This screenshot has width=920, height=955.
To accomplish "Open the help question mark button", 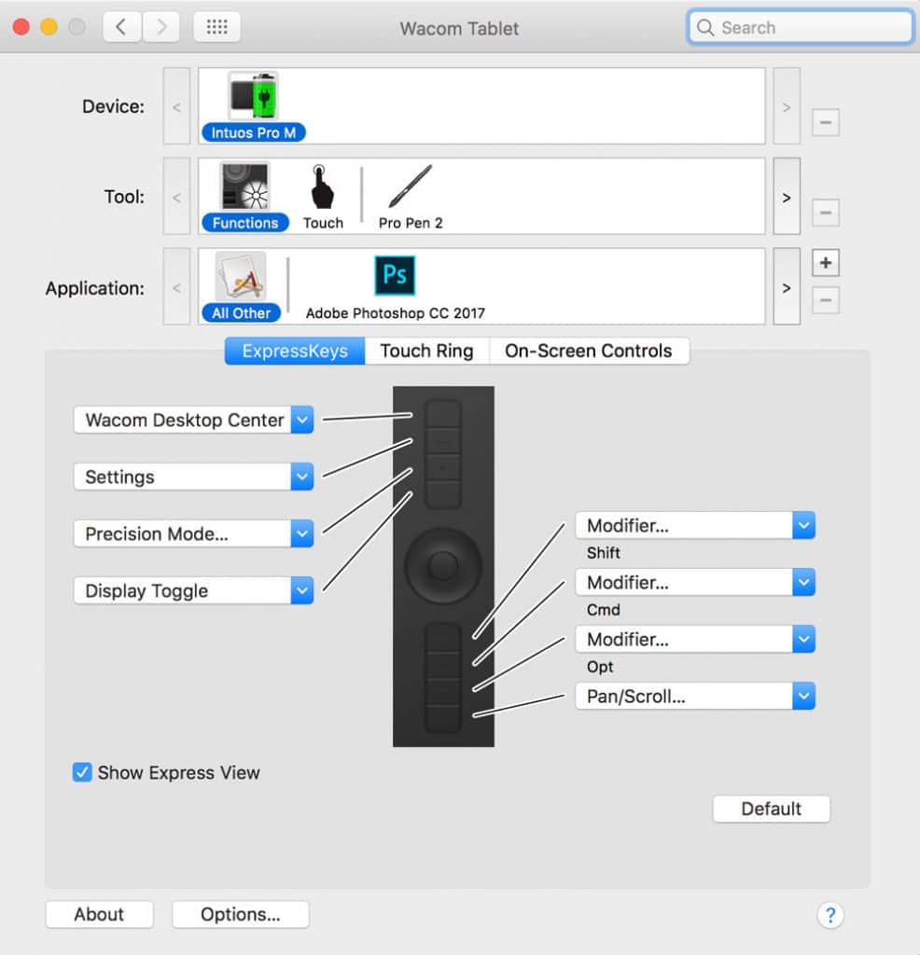I will coord(829,915).
